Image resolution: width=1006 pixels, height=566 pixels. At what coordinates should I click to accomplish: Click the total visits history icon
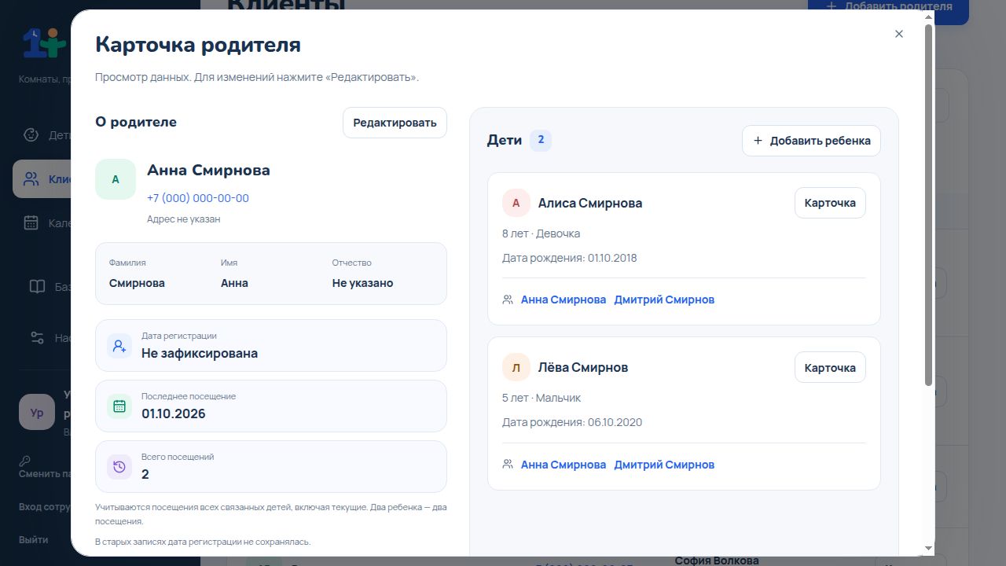pos(119,467)
